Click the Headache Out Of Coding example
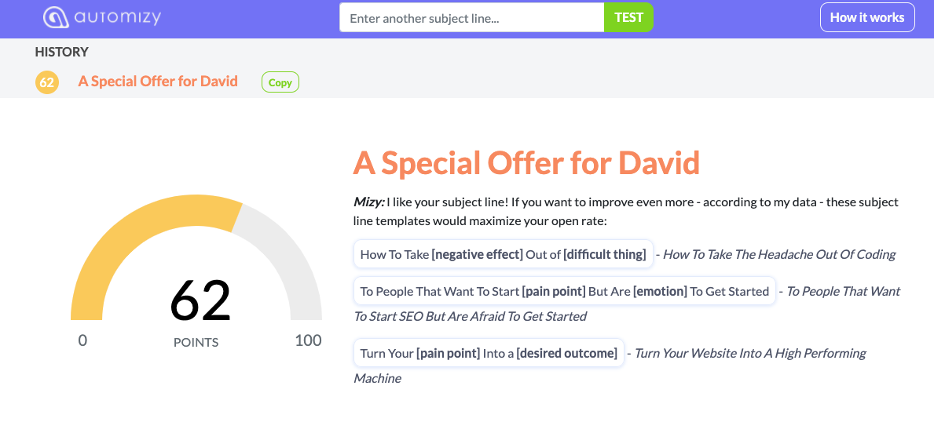The image size is (934, 422). pos(779,255)
